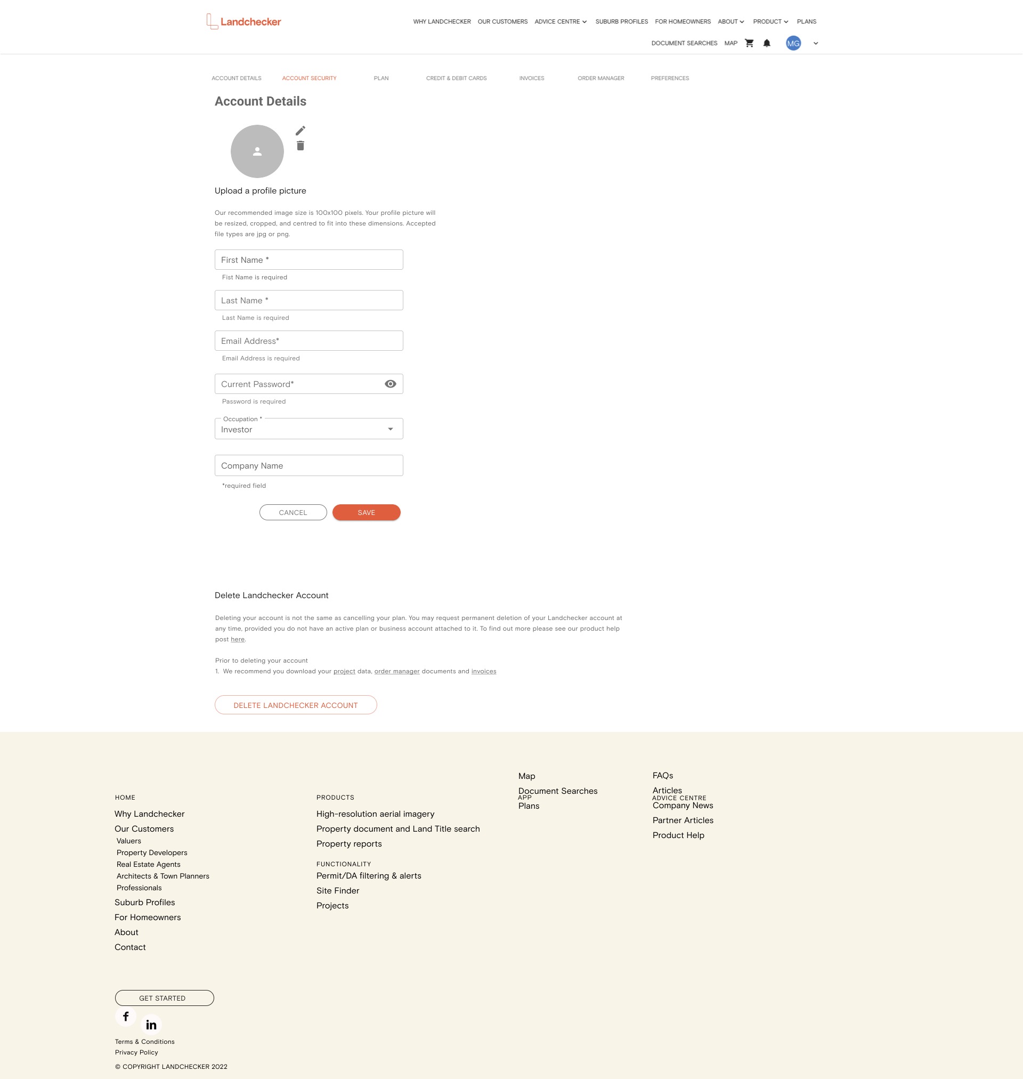Open notifications bell icon

pyautogui.click(x=767, y=43)
